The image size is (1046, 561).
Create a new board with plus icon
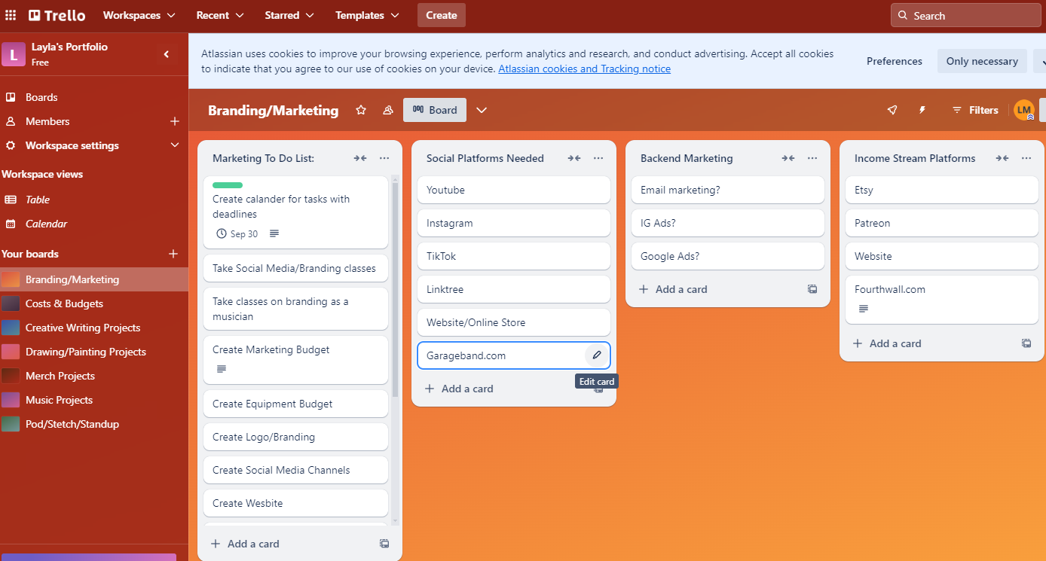click(x=173, y=254)
